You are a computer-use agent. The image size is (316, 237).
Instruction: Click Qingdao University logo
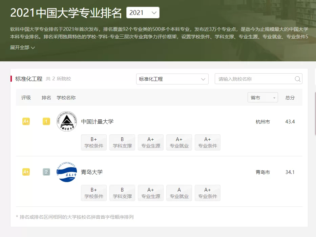[x=67, y=172]
